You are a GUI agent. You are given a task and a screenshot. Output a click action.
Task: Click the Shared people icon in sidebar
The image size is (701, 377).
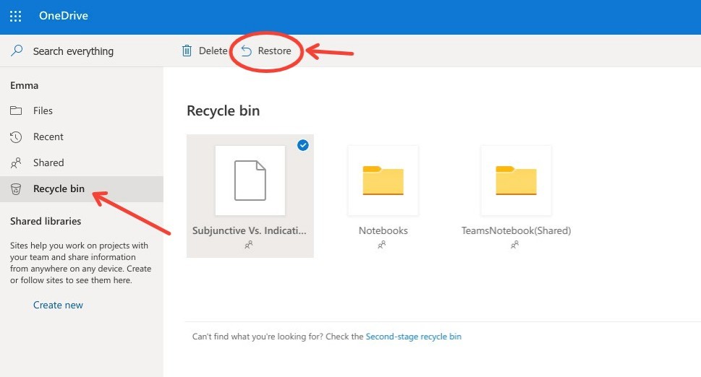(16, 162)
